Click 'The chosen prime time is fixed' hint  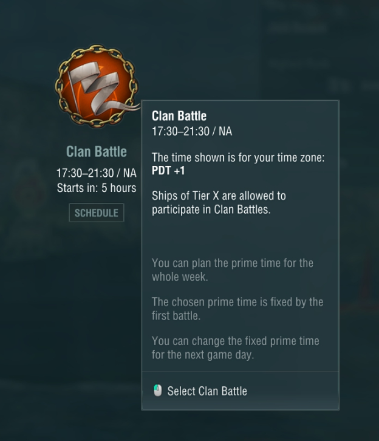pos(237,302)
